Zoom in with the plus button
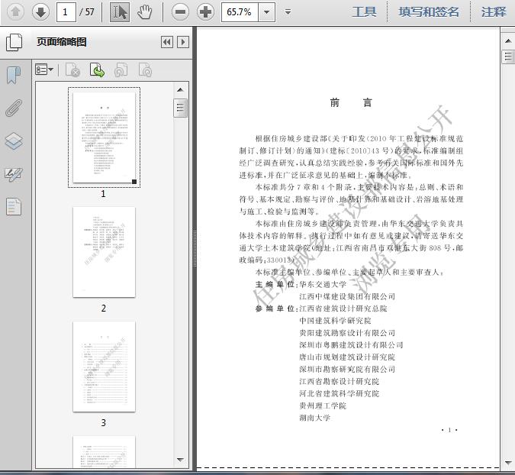515x475 pixels. tap(205, 11)
